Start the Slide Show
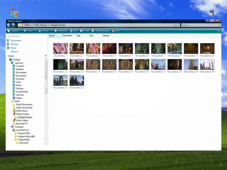 click(61, 31)
